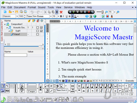Collapse the Acoustic Gra.. tree node
This screenshot has height=103, width=137.
click(x=7, y=28)
